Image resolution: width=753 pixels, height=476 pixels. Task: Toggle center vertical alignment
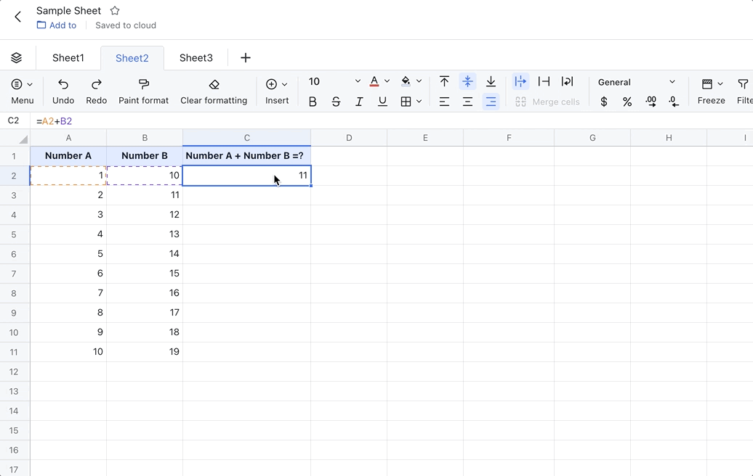pos(467,81)
